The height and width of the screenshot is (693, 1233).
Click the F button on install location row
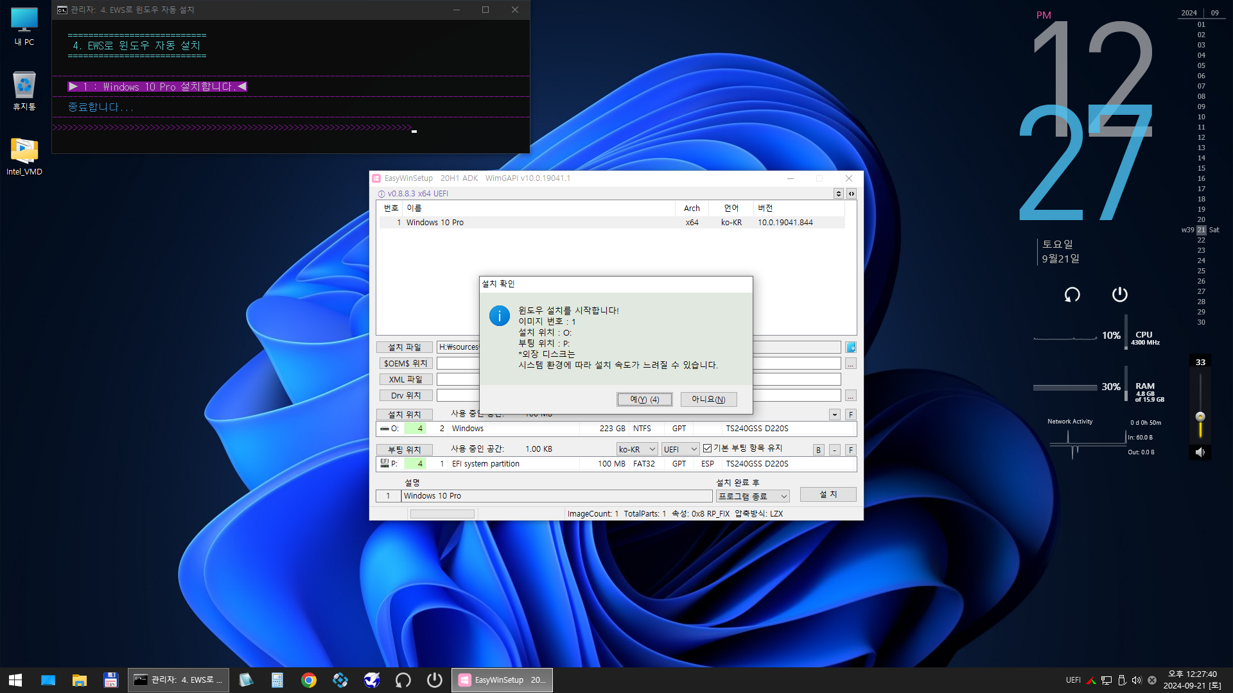850,415
